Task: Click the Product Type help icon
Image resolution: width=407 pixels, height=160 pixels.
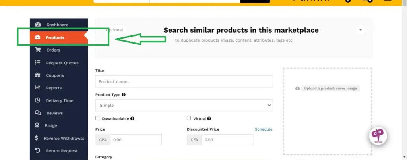Action: click(124, 95)
